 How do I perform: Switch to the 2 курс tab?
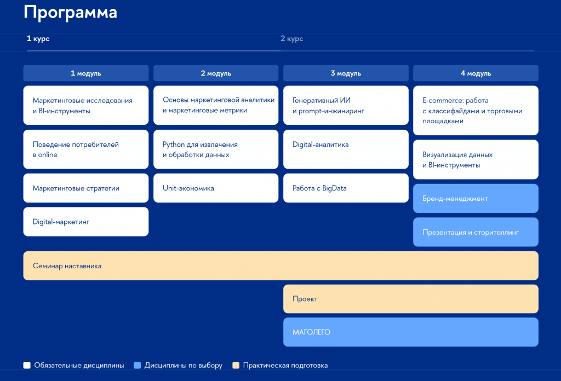291,39
